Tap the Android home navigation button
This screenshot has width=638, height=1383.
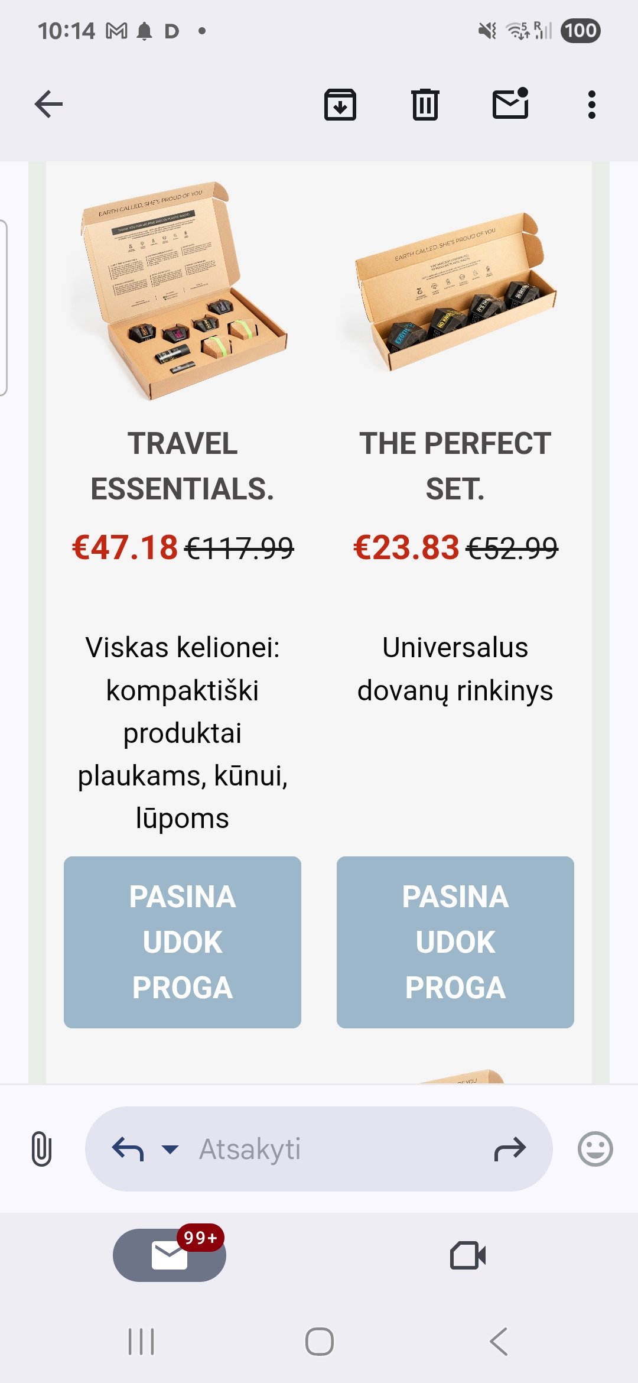click(319, 1341)
